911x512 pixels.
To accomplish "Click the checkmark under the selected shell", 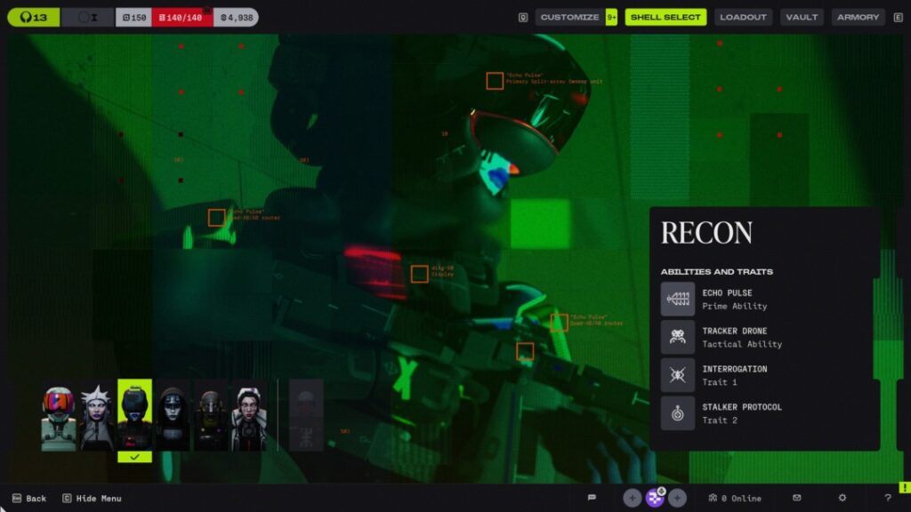I will 135,458.
